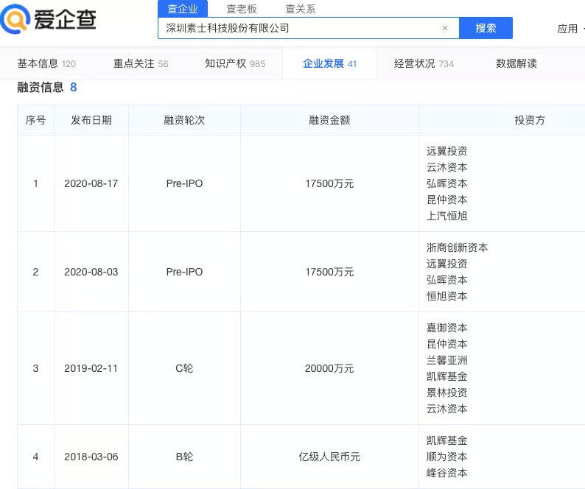
Task: Click the company name search field
Action: (x=298, y=28)
